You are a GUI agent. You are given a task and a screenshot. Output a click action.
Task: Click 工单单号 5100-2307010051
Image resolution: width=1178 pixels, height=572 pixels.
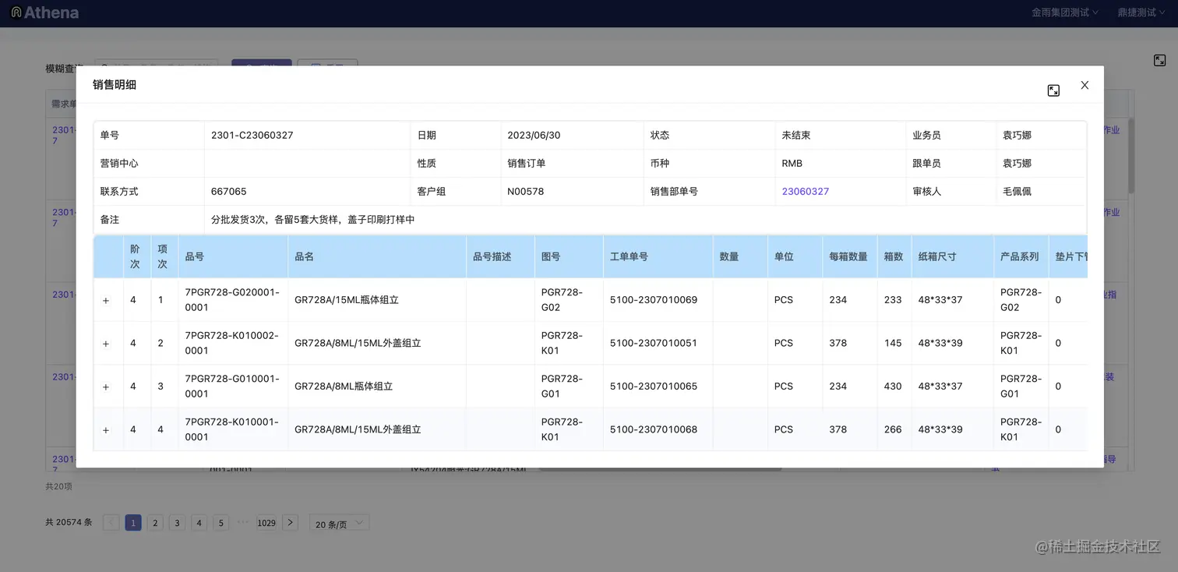(x=654, y=343)
